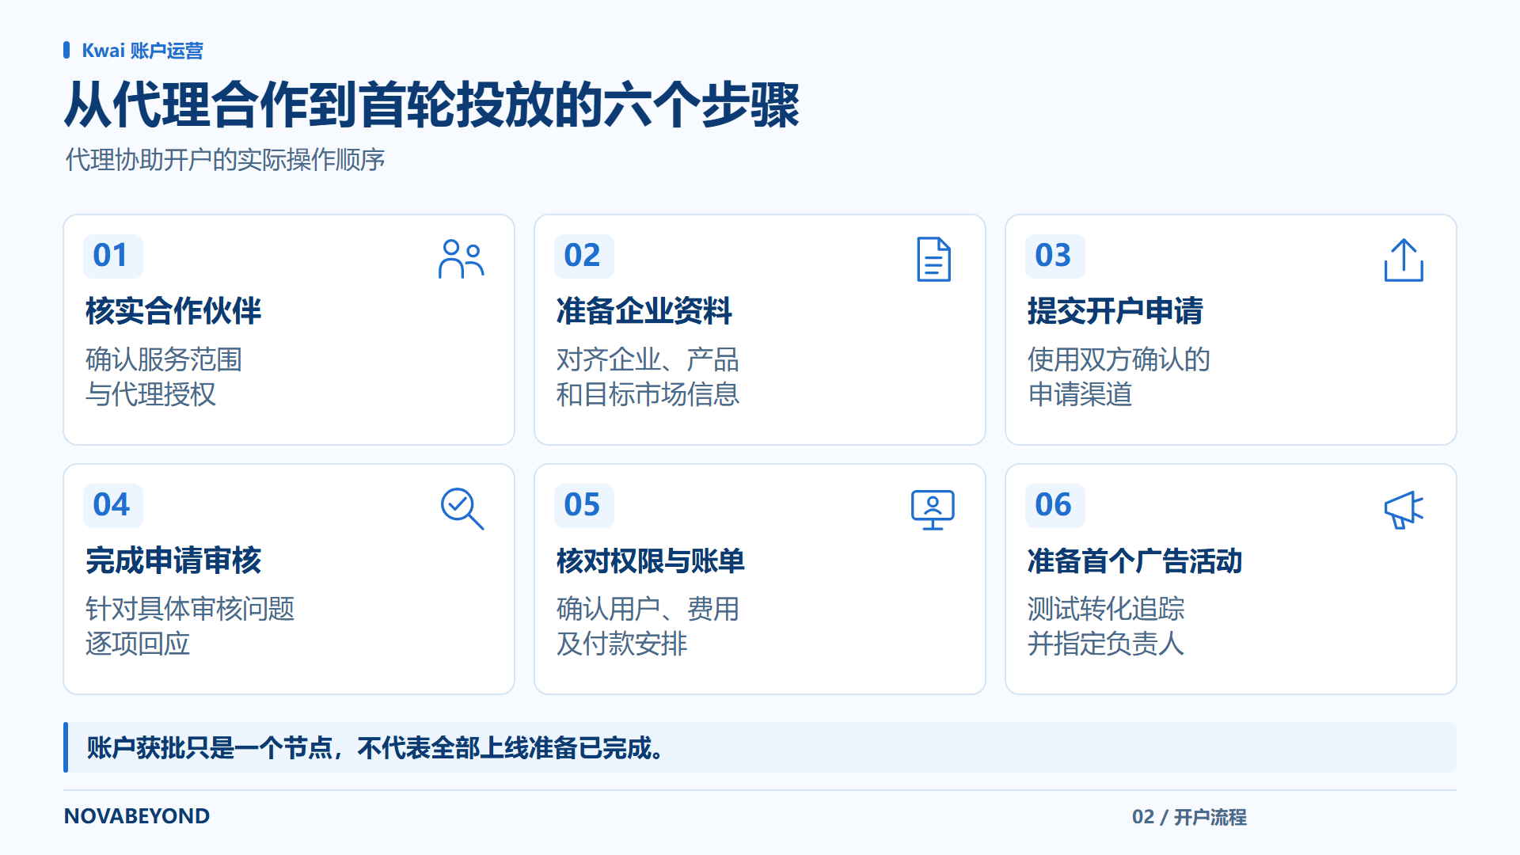Image resolution: width=1520 pixels, height=855 pixels.
Task: Click the document icon in card 02
Action: click(x=933, y=259)
